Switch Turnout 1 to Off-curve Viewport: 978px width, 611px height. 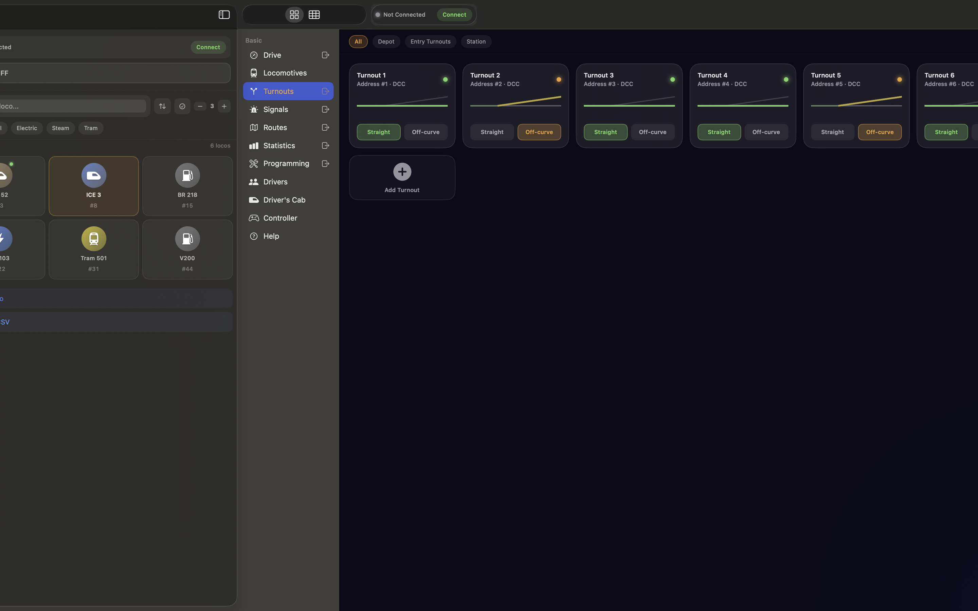click(425, 132)
